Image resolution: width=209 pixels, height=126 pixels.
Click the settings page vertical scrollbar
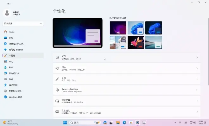[208, 52]
